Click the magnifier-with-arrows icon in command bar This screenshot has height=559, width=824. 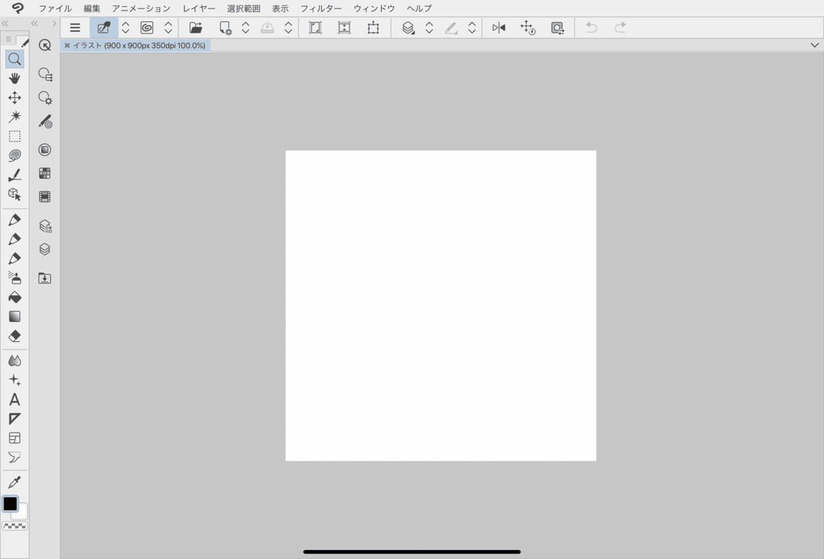click(x=557, y=28)
